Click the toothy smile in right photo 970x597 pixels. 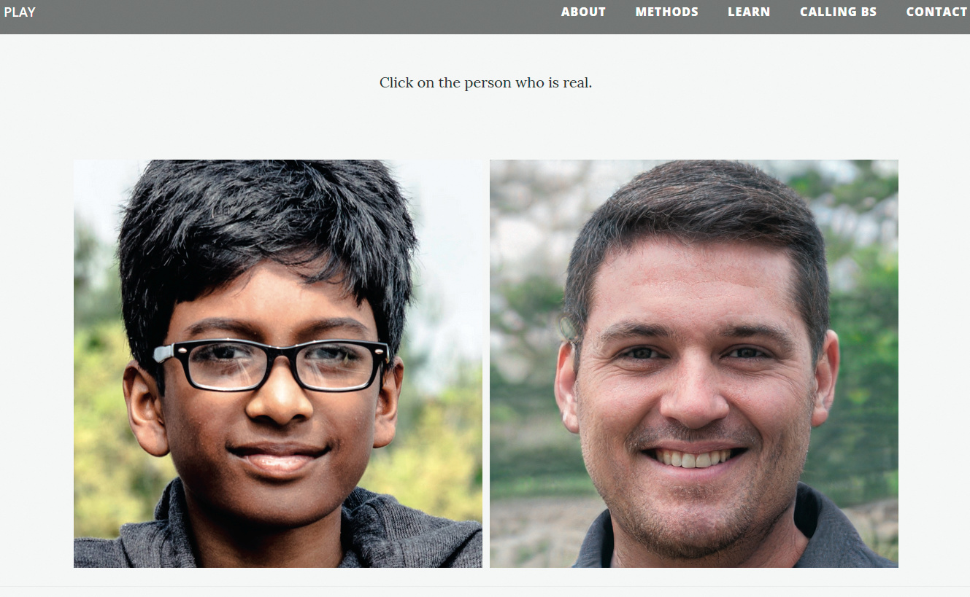(693, 457)
